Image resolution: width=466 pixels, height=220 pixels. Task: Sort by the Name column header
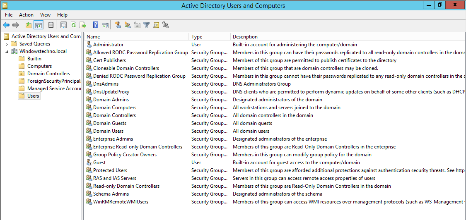[136, 37]
